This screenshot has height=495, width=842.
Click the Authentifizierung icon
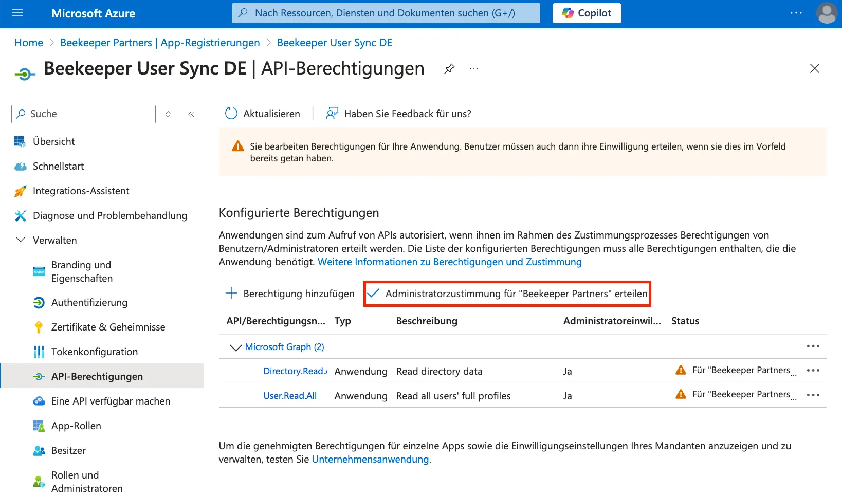[x=39, y=303]
